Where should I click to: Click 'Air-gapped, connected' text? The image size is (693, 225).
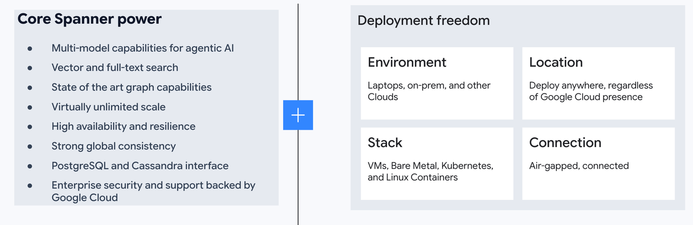[579, 166]
